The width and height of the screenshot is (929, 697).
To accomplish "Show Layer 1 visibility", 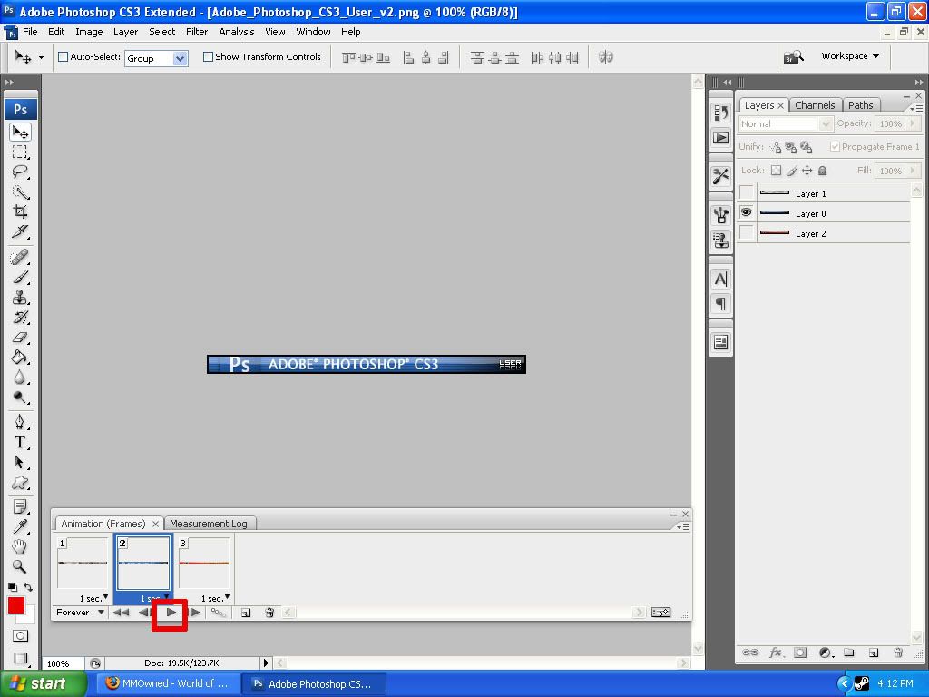I will pyautogui.click(x=747, y=193).
